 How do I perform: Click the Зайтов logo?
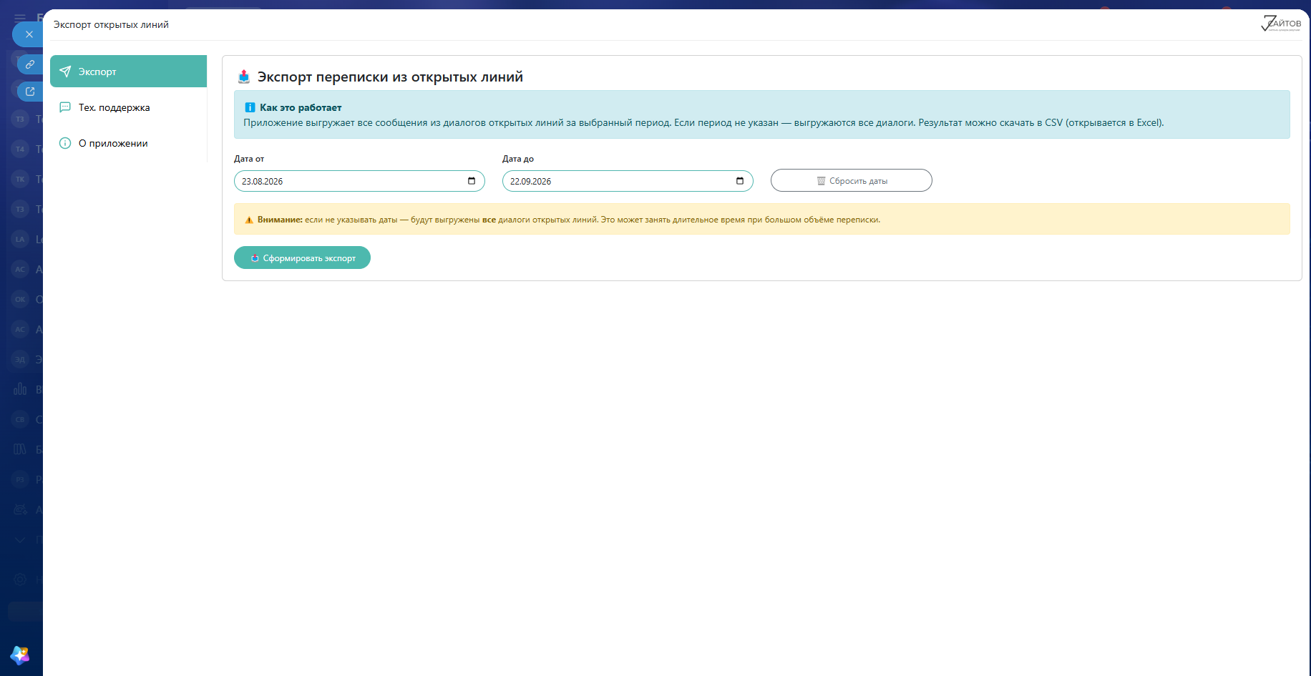coord(1281,24)
